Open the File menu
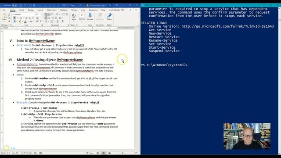281x158 pixels. (4, 10)
